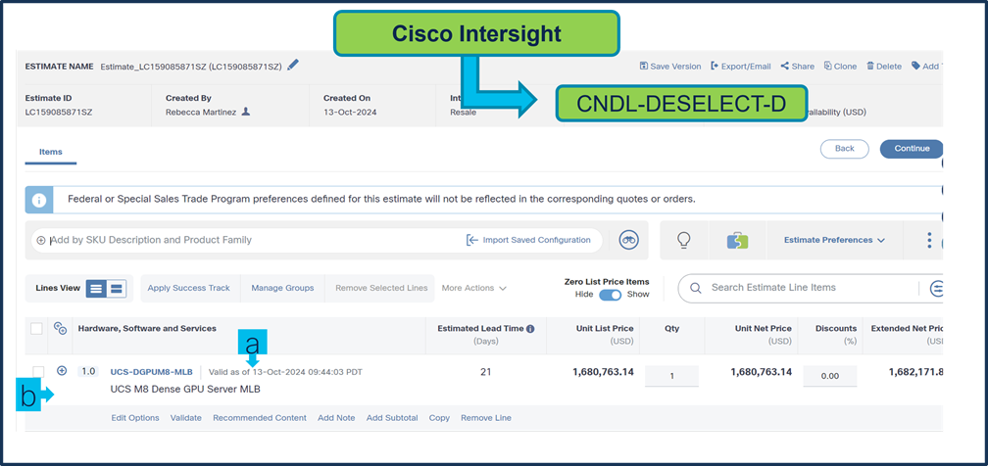Select expanded lines view icon
The width and height of the screenshot is (988, 466).
[x=116, y=289]
